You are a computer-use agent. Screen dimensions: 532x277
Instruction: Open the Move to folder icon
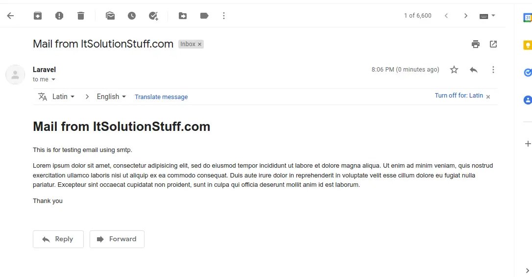pos(183,16)
